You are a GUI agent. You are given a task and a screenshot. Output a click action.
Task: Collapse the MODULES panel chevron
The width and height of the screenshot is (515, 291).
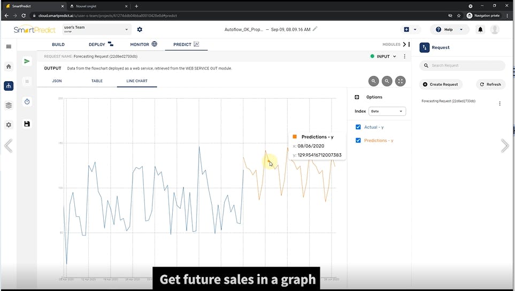point(405,44)
